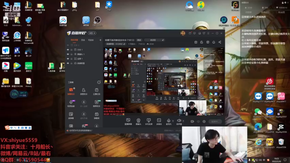Select the 文本 1 source row
The width and height of the screenshot is (290, 163).
[x=84, y=50]
